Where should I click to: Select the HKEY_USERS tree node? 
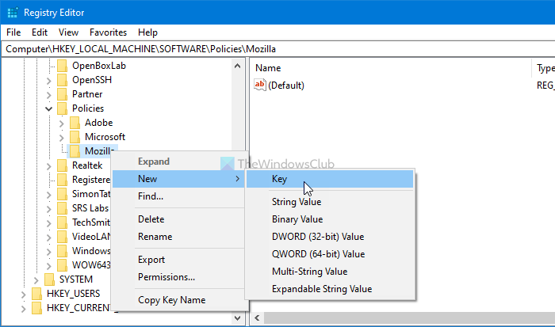pos(73,294)
